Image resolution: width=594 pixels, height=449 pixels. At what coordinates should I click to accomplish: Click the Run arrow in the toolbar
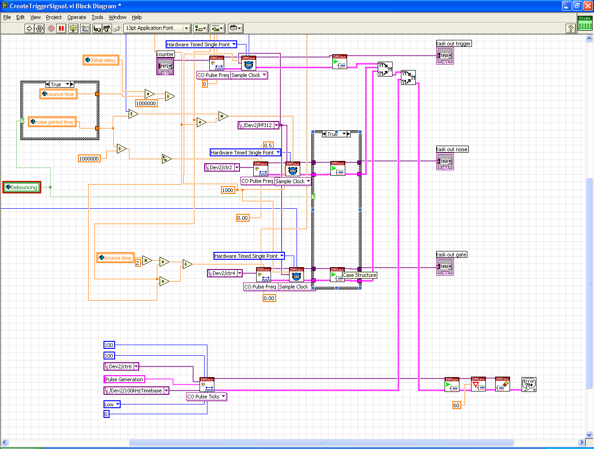[29, 28]
